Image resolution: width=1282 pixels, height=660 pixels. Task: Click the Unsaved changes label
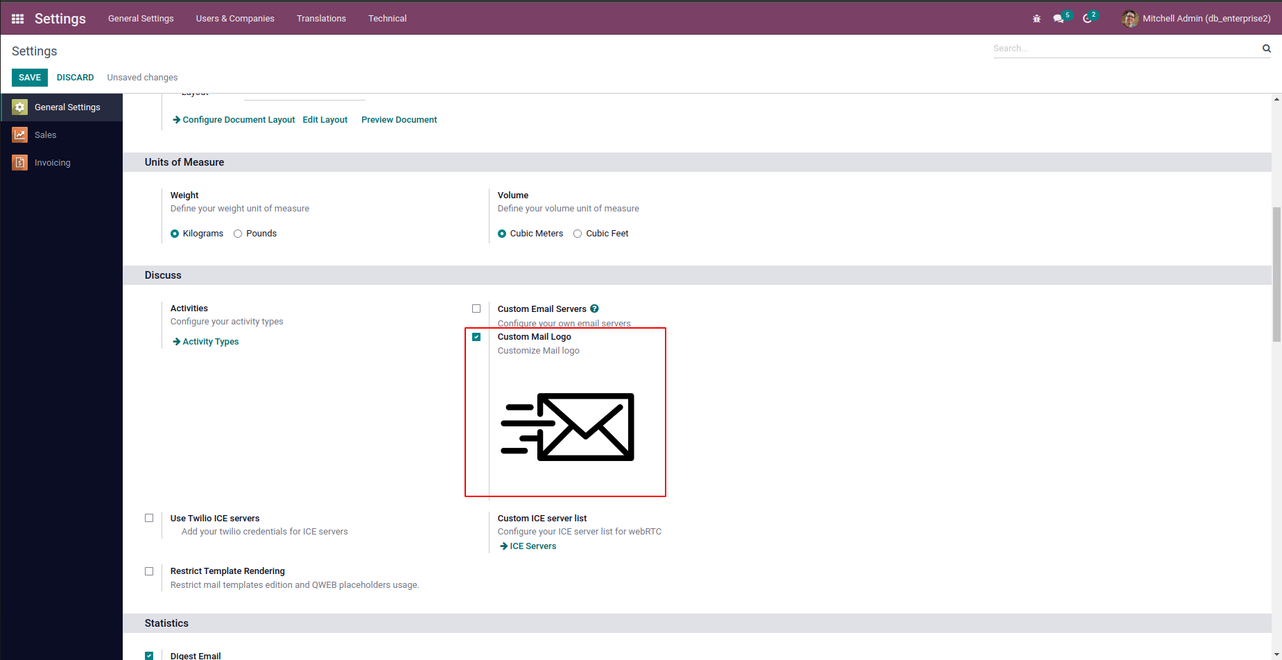142,78
